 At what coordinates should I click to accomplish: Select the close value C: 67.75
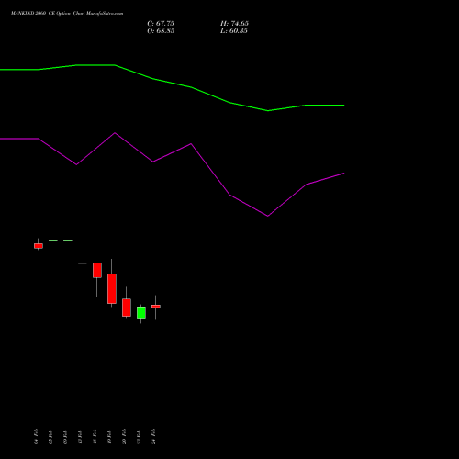click(161, 24)
